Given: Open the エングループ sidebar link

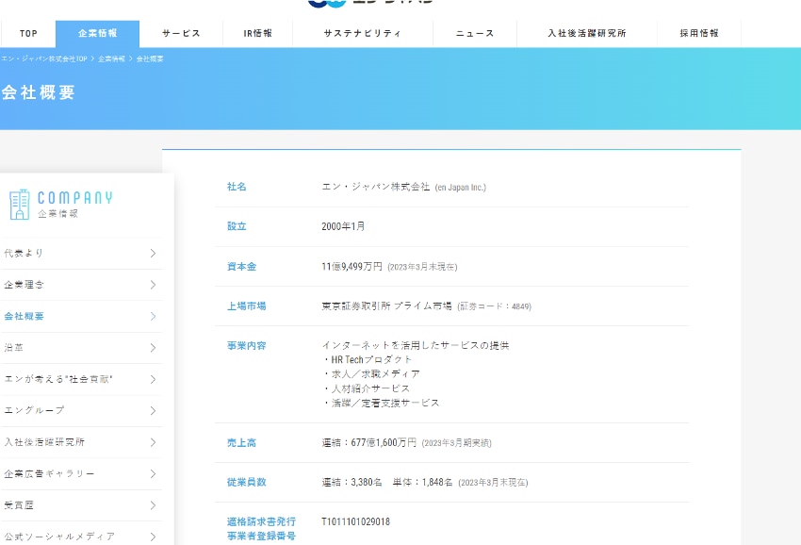Looking at the screenshot, I should 81,410.
